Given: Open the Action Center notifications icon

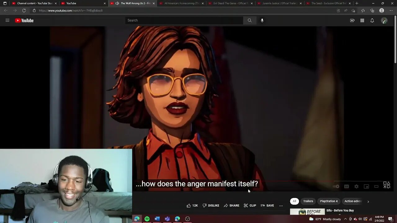Looking at the screenshot, I should (x=390, y=219).
